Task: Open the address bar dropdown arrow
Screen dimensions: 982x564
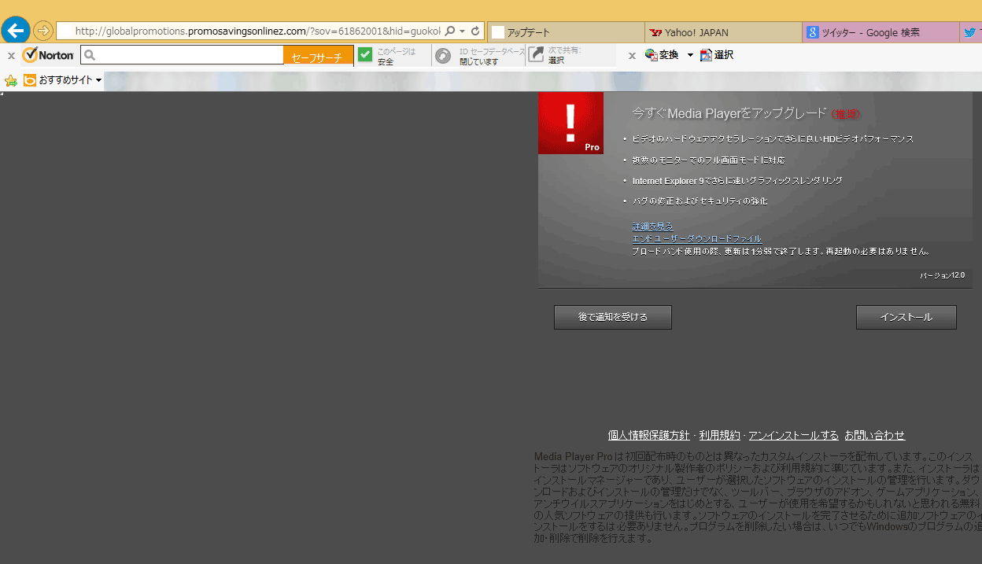Action: click(x=463, y=31)
